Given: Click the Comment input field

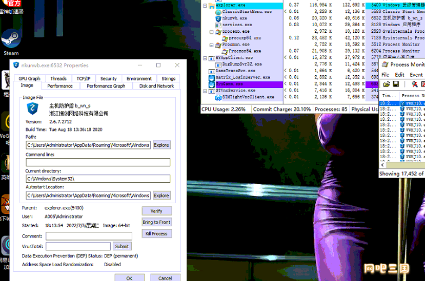Looking at the screenshot, I should (89, 236).
